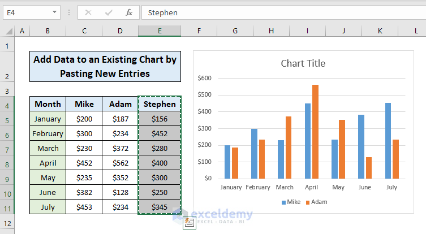The width and height of the screenshot is (426, 234).
Task: Click the Cancel X icon in formula bar
Action: tap(88, 12)
